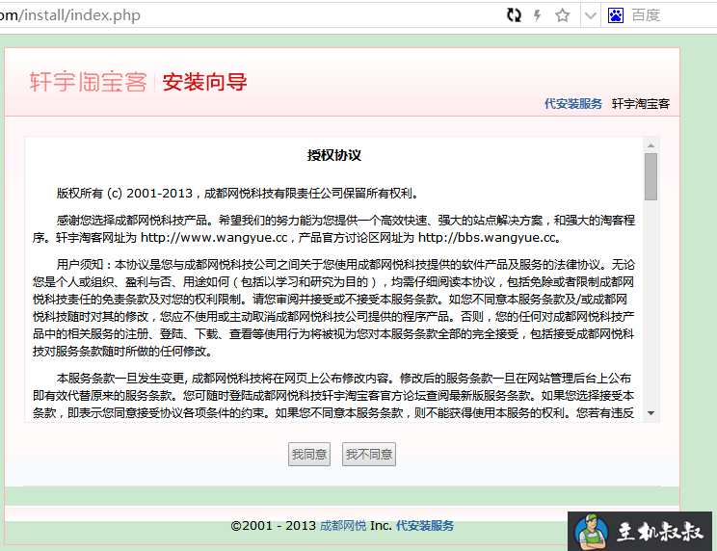Decline using the 我不同意 button
The image size is (717, 551).
click(x=369, y=454)
